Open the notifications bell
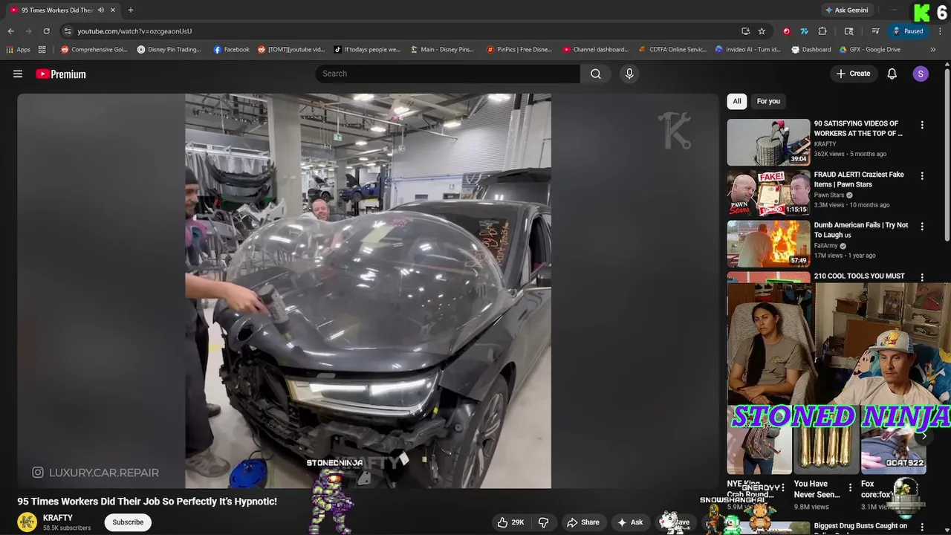This screenshot has width=951, height=535. click(x=892, y=74)
